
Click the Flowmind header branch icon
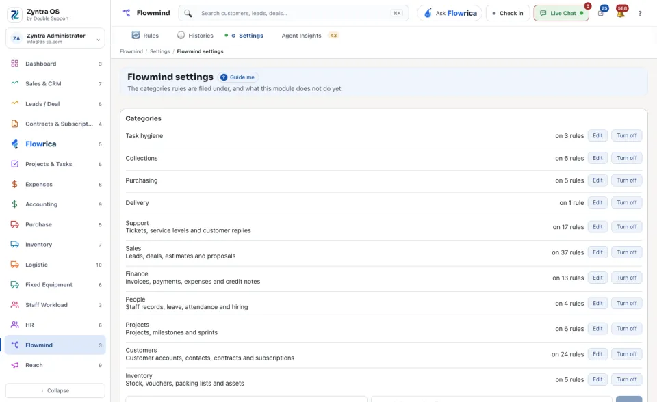pyautogui.click(x=126, y=13)
